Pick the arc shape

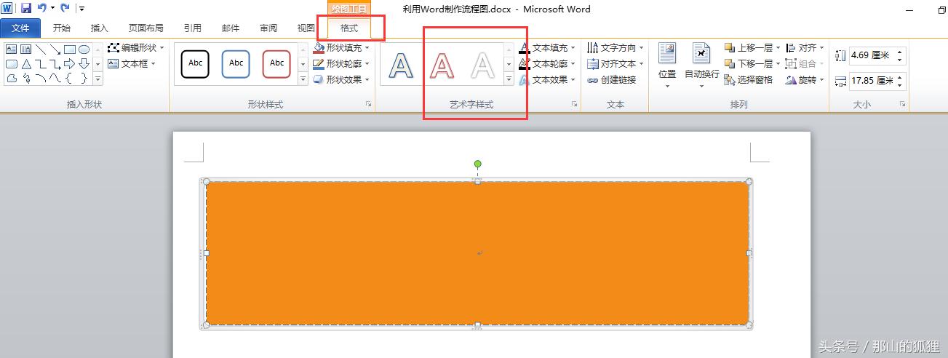[41, 78]
